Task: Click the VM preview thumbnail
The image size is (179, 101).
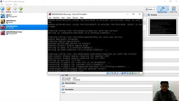Action: (x=163, y=27)
